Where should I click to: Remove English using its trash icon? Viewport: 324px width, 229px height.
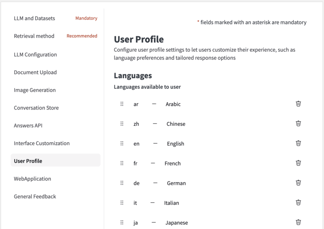click(298, 143)
